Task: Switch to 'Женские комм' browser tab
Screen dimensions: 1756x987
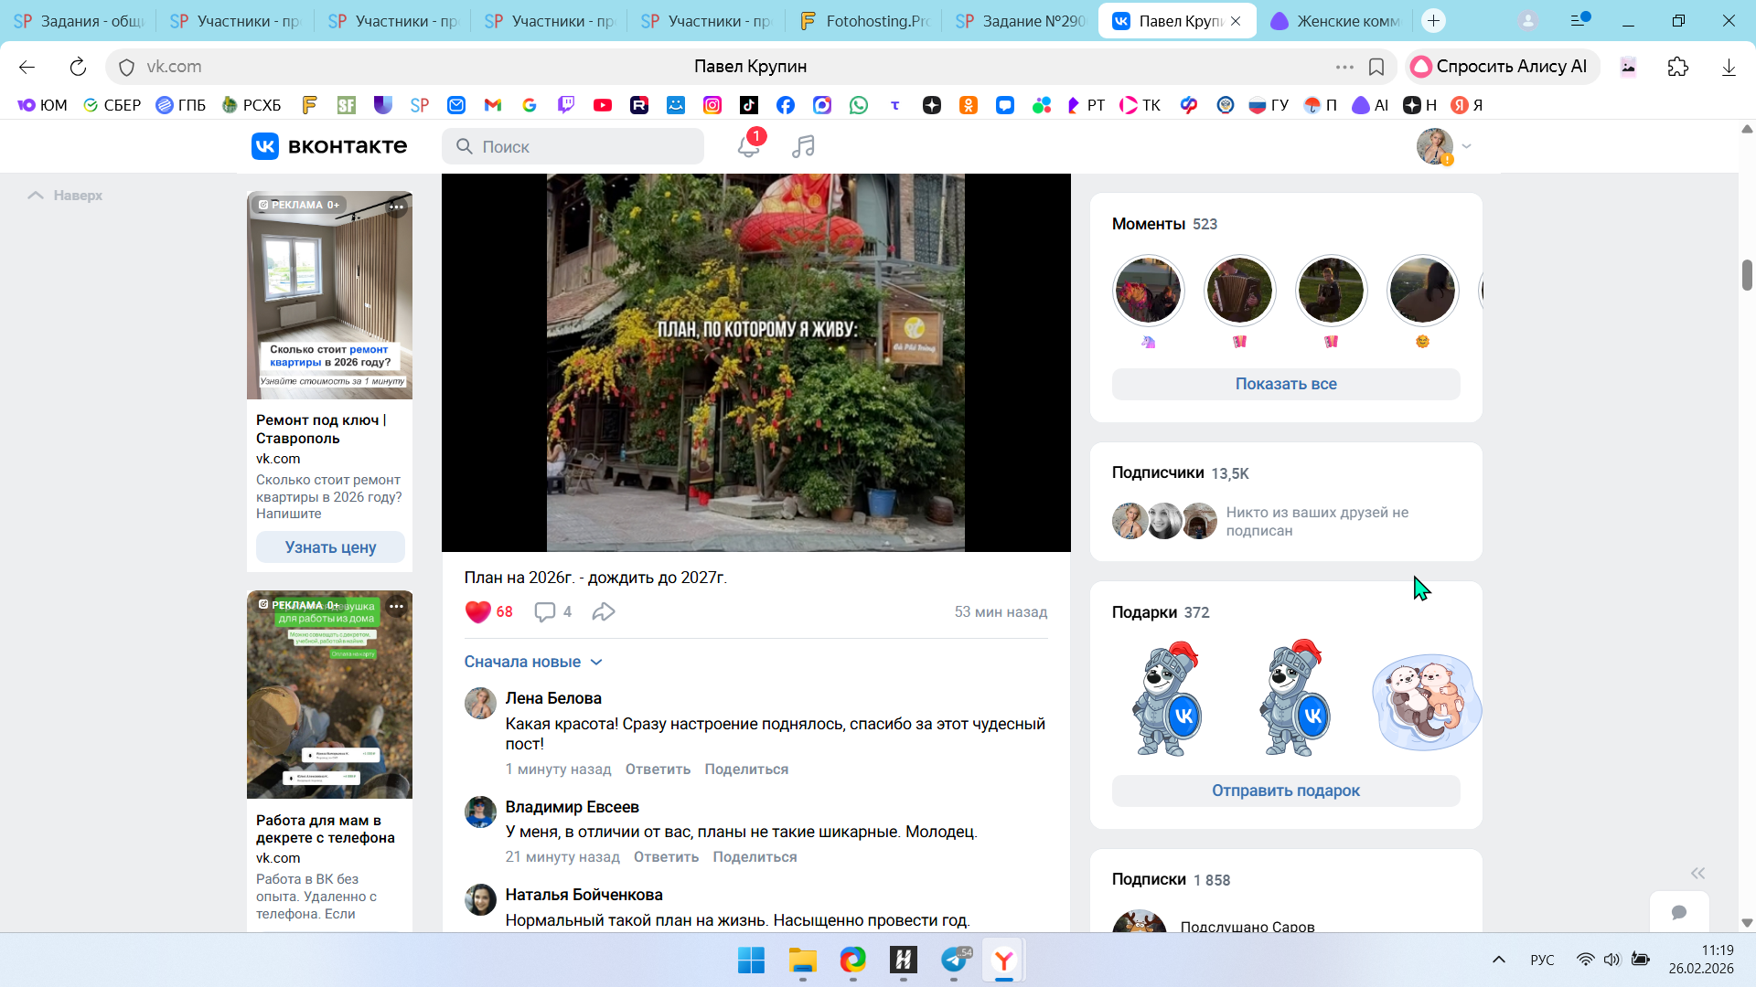Action: (x=1335, y=20)
